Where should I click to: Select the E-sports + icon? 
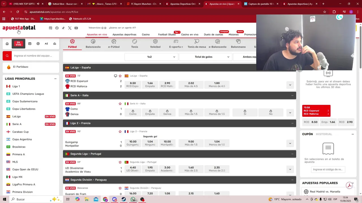click(176, 44)
